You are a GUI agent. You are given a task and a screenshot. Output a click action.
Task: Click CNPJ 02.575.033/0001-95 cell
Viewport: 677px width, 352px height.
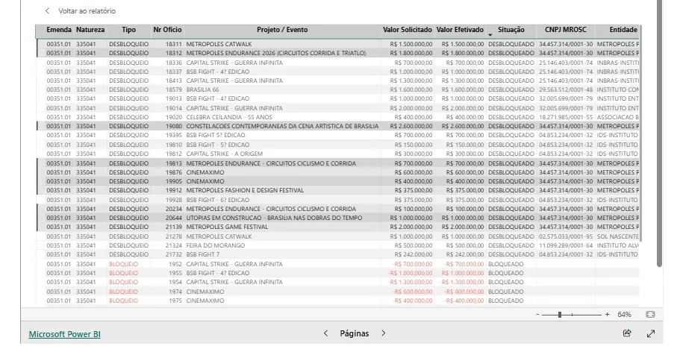coord(566,236)
